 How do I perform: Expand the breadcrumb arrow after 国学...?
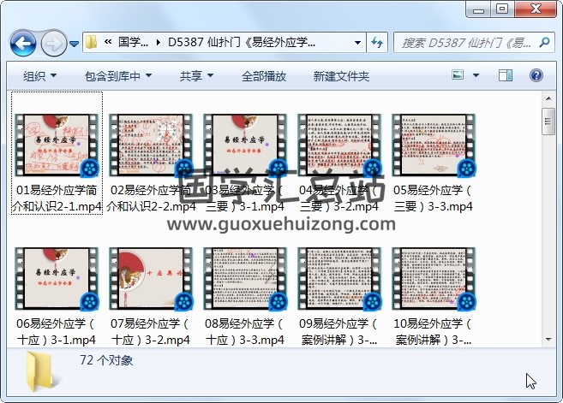click(159, 42)
